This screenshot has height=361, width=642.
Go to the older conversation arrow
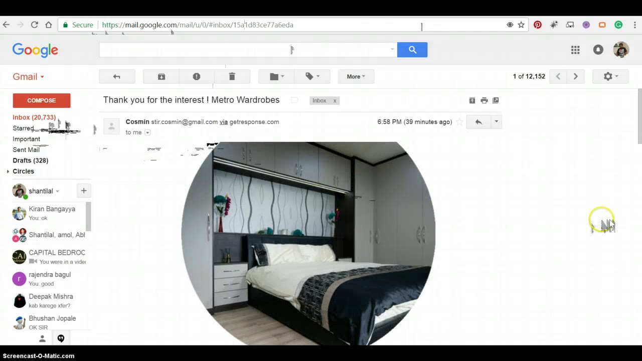[575, 76]
